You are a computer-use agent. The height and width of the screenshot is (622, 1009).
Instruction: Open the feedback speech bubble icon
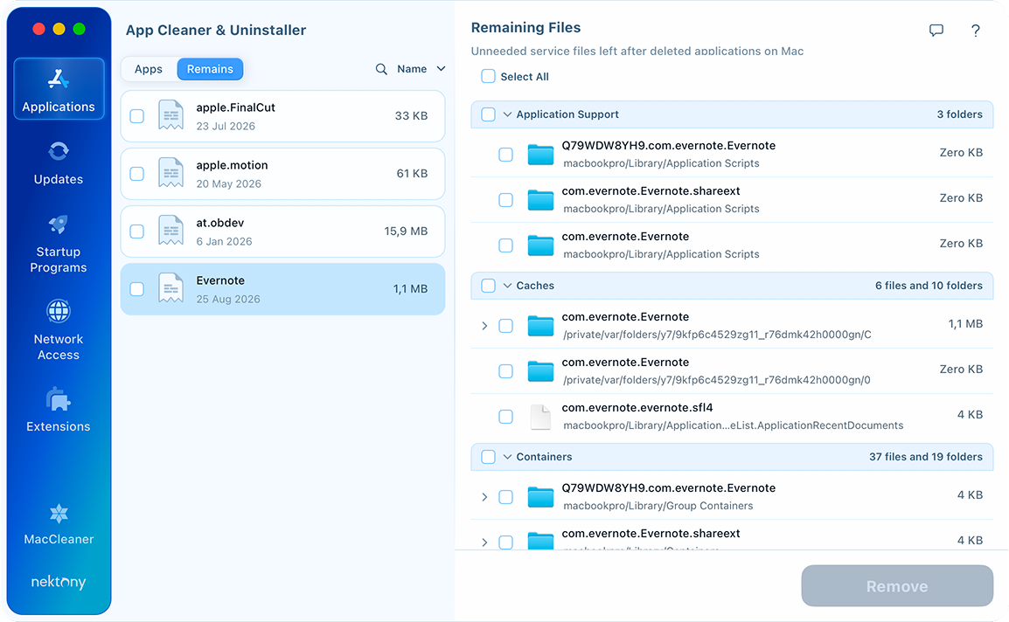(936, 31)
